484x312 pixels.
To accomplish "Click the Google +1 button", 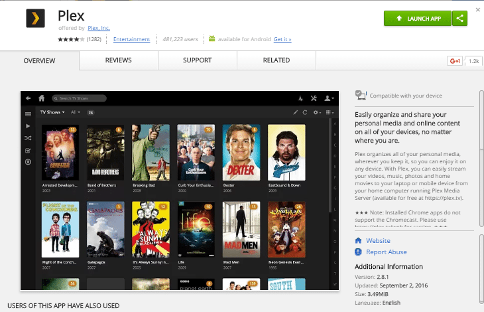I will click(455, 61).
